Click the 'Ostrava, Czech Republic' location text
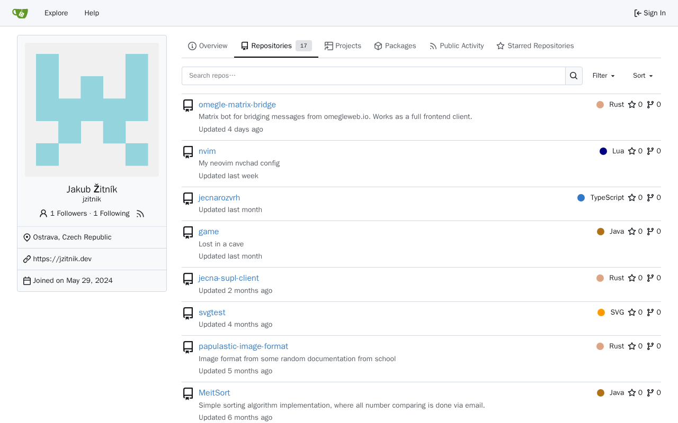This screenshot has width=678, height=423. 72,237
